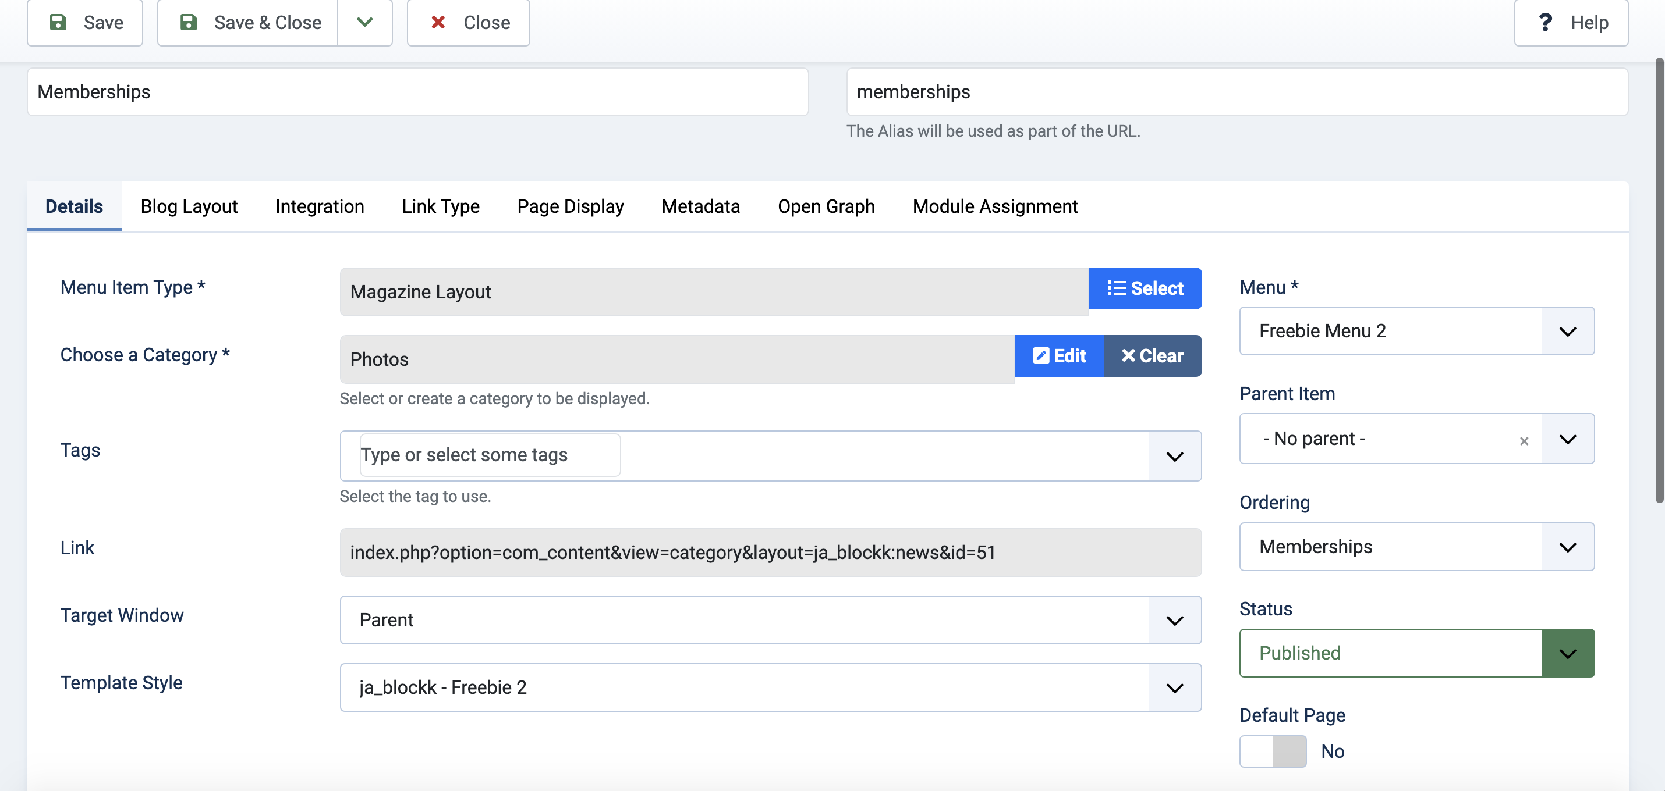This screenshot has width=1665, height=791.
Task: Open the Target Window dropdown
Action: [770, 620]
